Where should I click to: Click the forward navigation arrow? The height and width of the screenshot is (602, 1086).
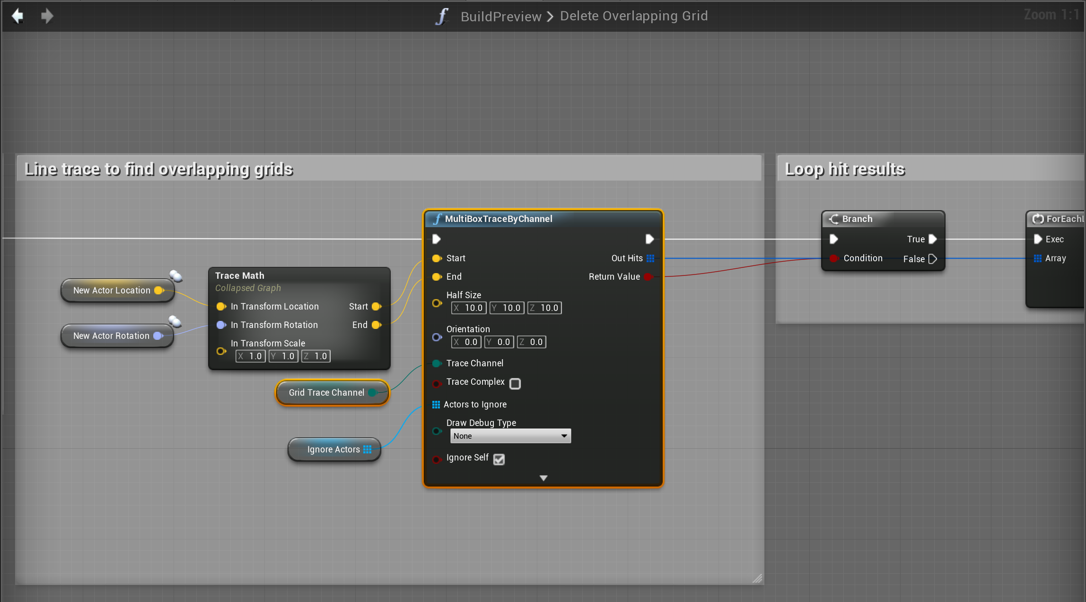[x=47, y=16]
